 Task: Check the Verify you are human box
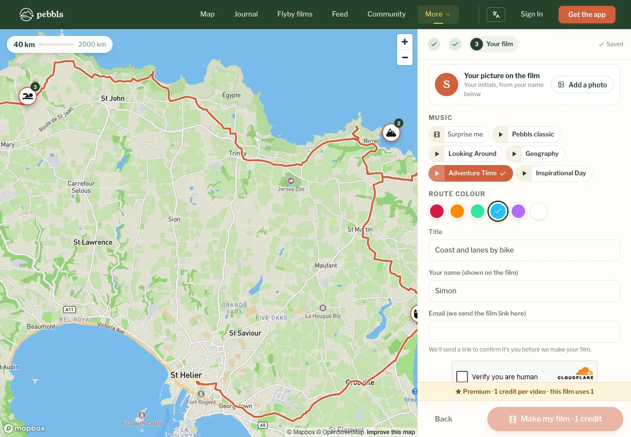pyautogui.click(x=463, y=377)
